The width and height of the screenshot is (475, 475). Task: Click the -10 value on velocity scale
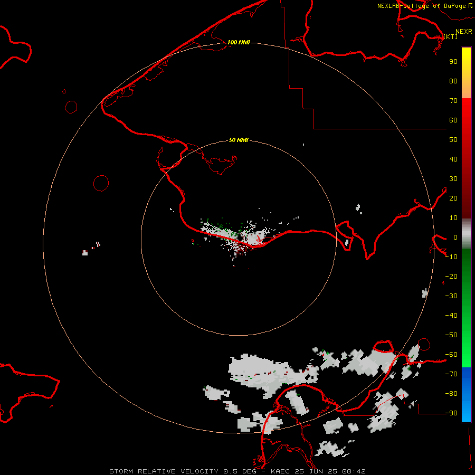[x=451, y=257]
